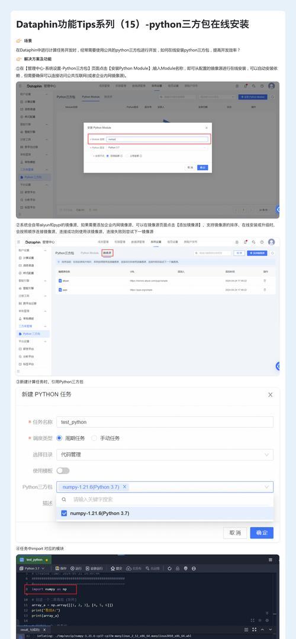Click the location pin icon in editor toolbar
296x639 pixels.
[186, 568]
